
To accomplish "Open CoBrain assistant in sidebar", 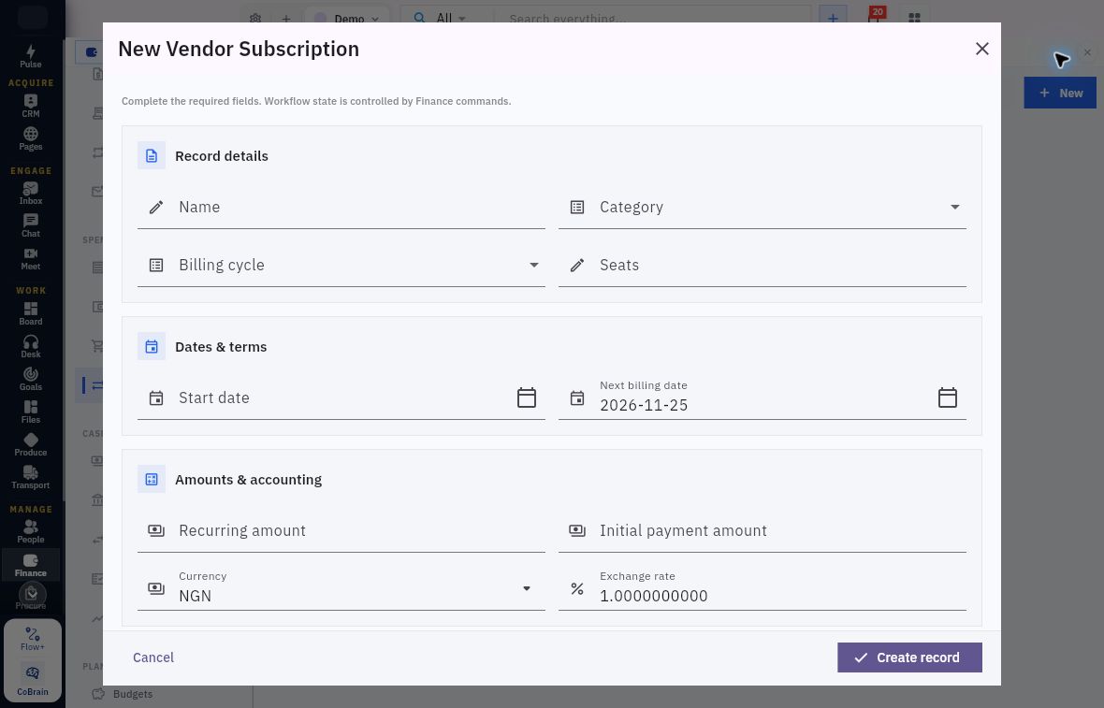I will pos(33,681).
